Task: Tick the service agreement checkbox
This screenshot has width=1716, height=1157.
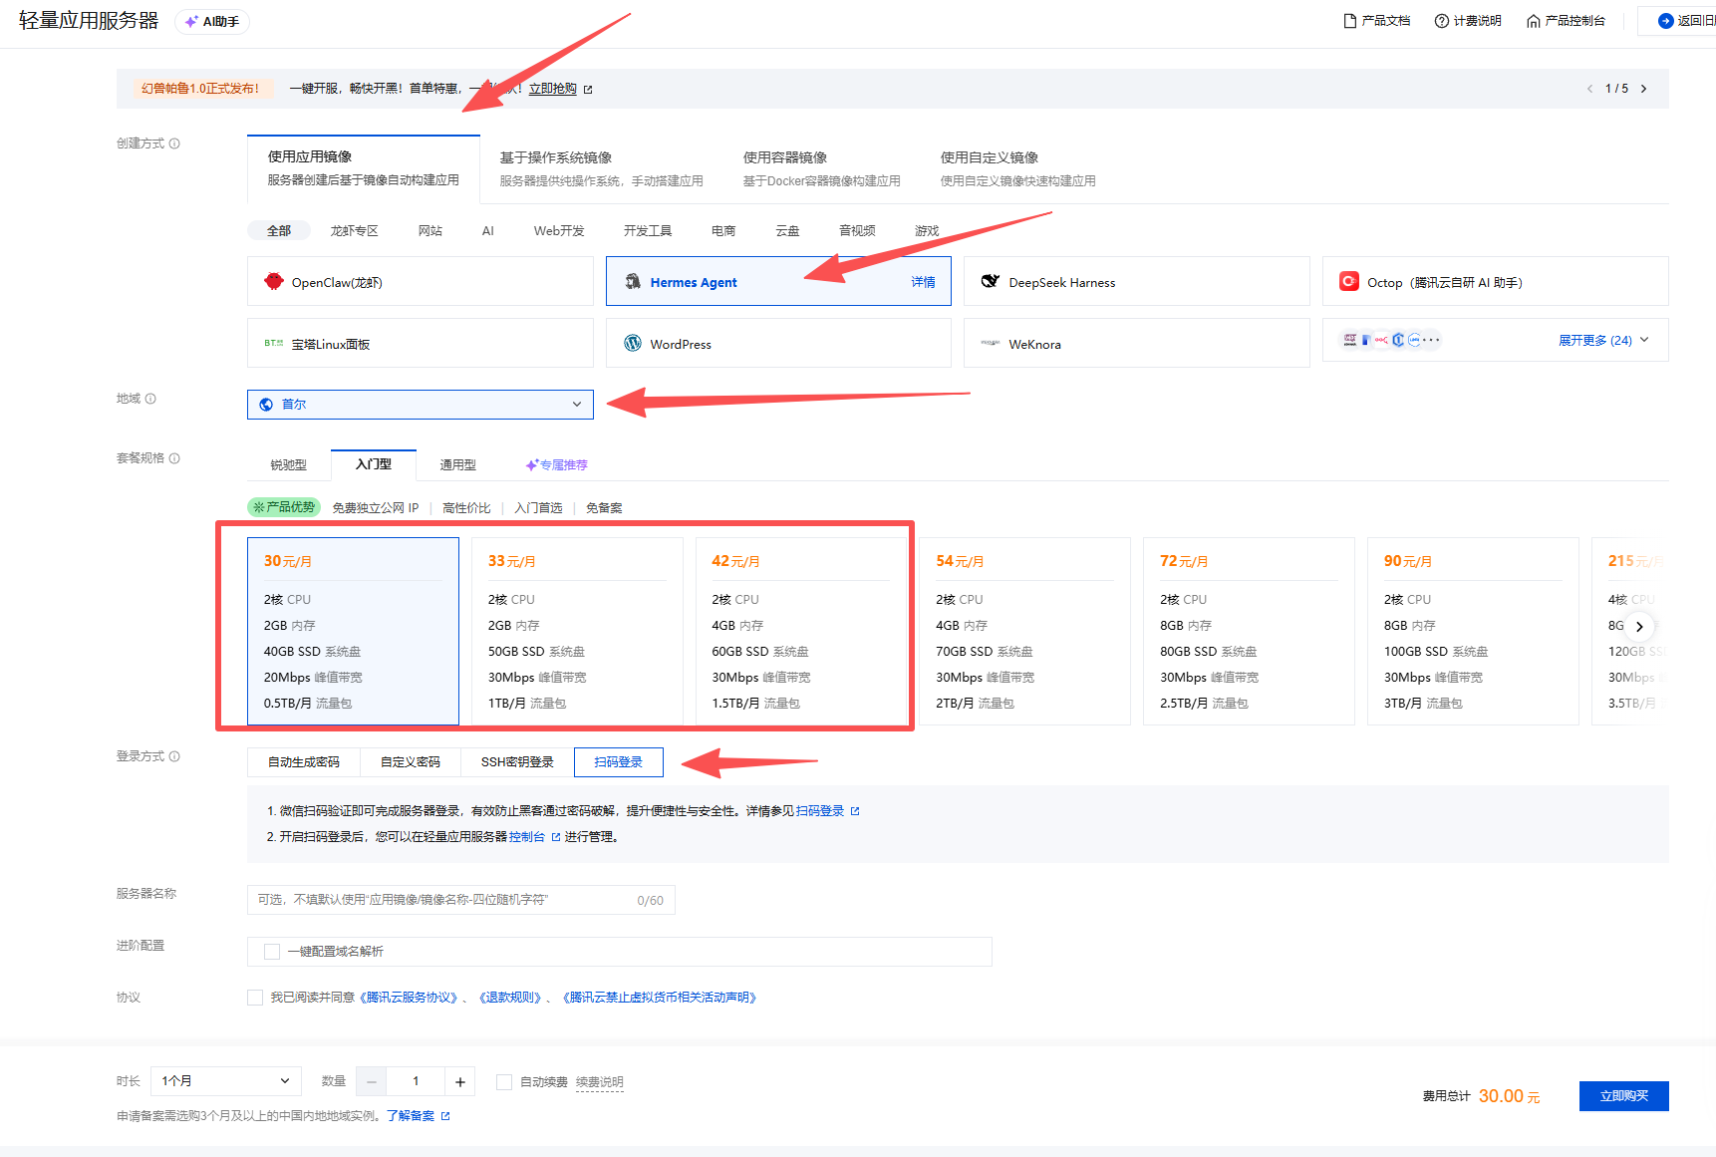Action: 255,998
